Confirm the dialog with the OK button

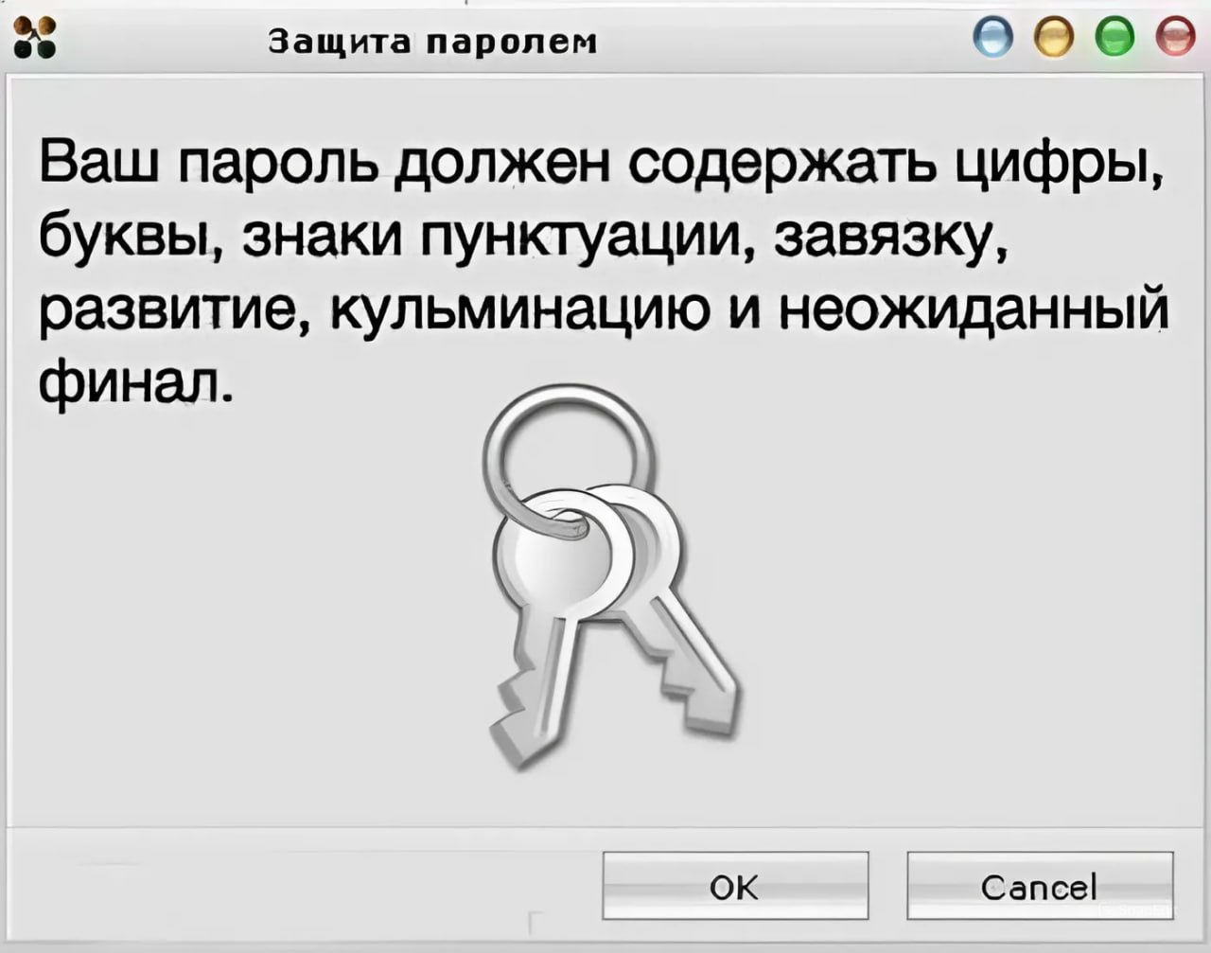(x=735, y=886)
